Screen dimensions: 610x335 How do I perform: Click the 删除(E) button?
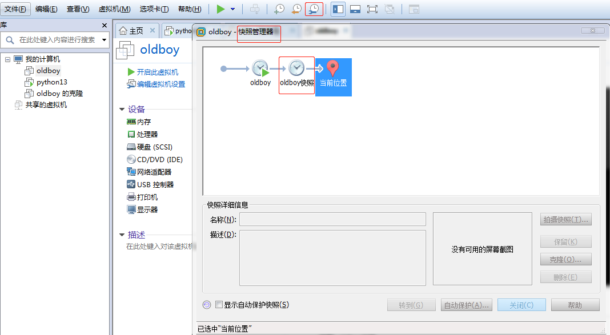[566, 277]
